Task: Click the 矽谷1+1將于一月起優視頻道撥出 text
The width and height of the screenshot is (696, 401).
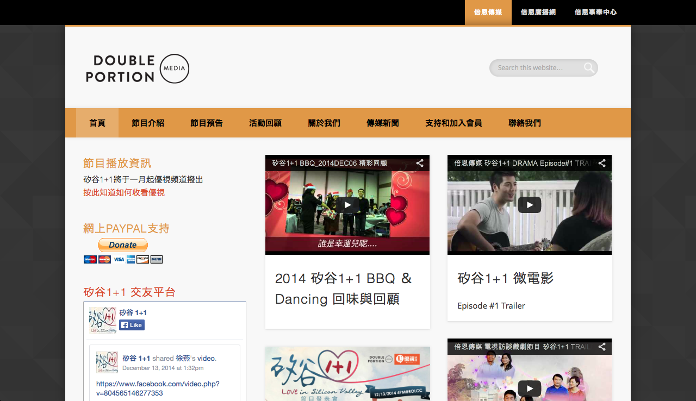Action: 143,179
